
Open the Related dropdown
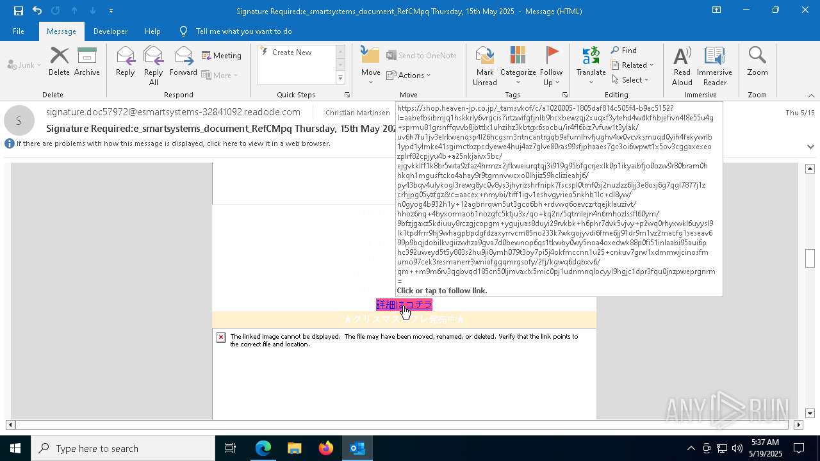[x=632, y=65]
